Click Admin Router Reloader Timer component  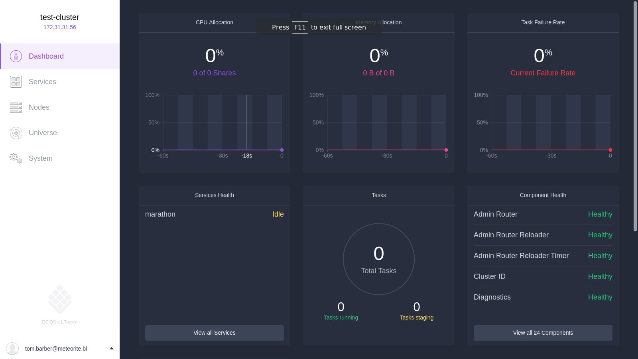[521, 256]
